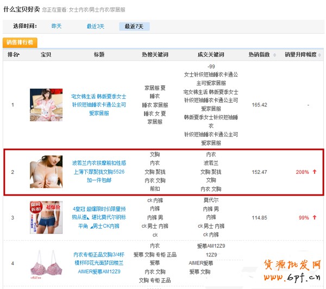Open the AIMER爱慕AM12Z9 product title link

pyautogui.click(x=99, y=263)
